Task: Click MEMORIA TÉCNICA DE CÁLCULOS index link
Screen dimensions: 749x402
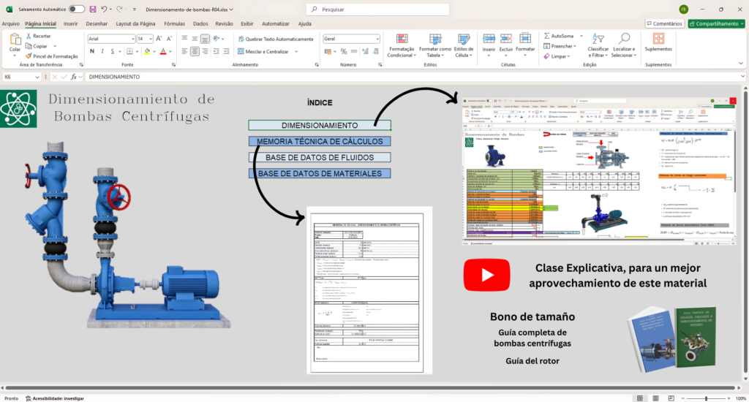Action: [x=320, y=141]
